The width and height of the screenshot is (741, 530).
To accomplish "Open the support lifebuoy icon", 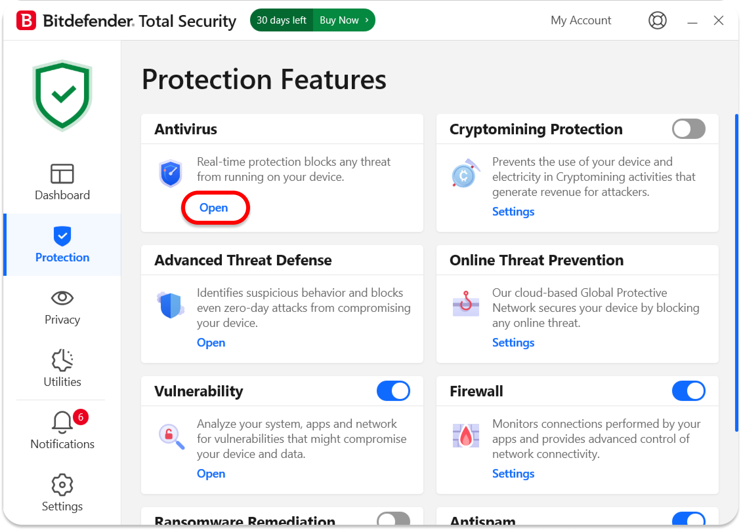I will coord(657,21).
